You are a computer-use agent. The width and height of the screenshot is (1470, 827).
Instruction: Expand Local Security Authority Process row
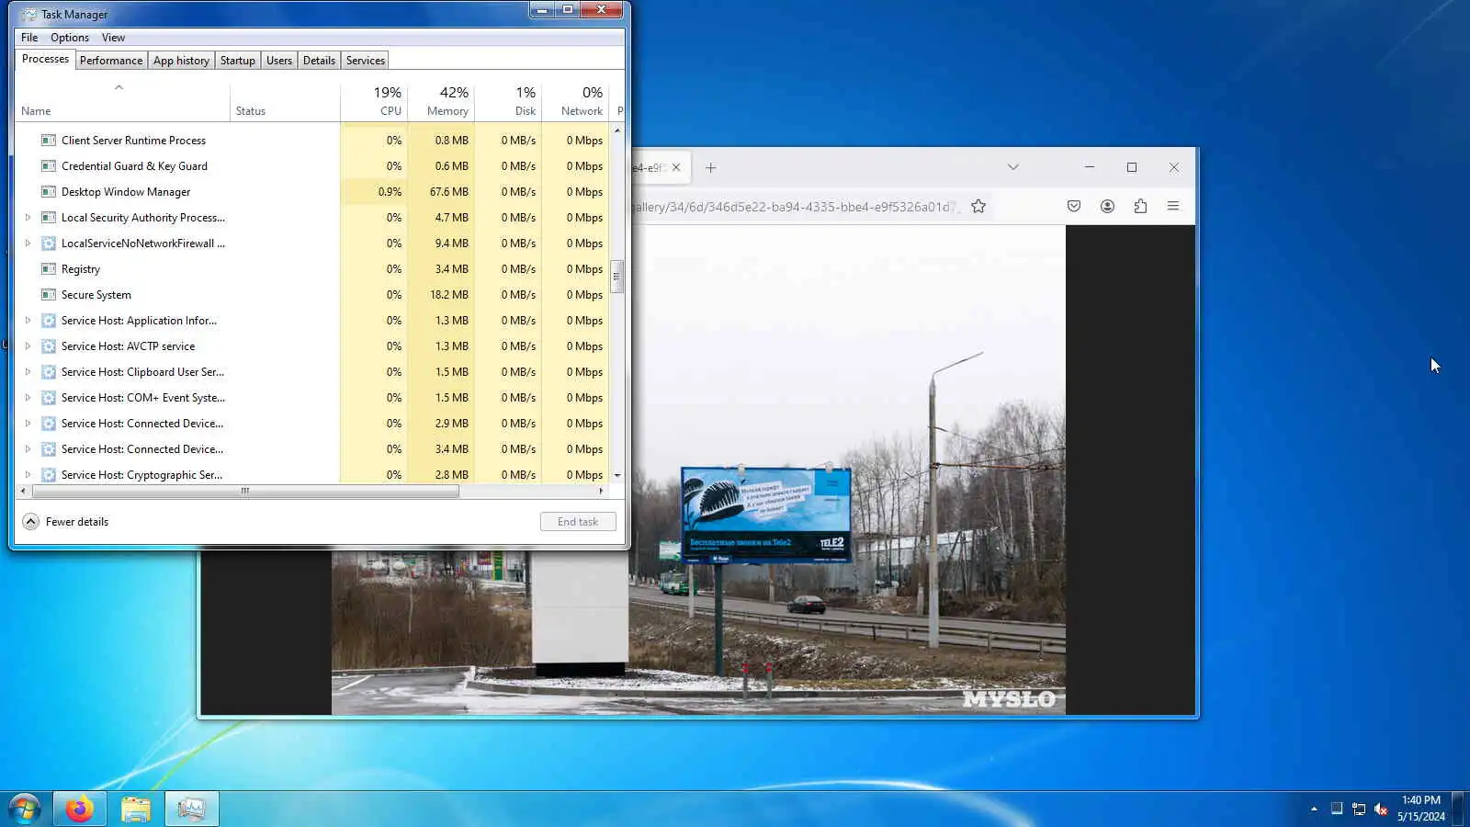click(x=28, y=218)
